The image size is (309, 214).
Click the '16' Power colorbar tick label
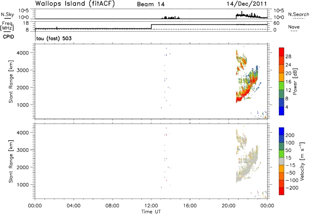pyautogui.click(x=288, y=82)
